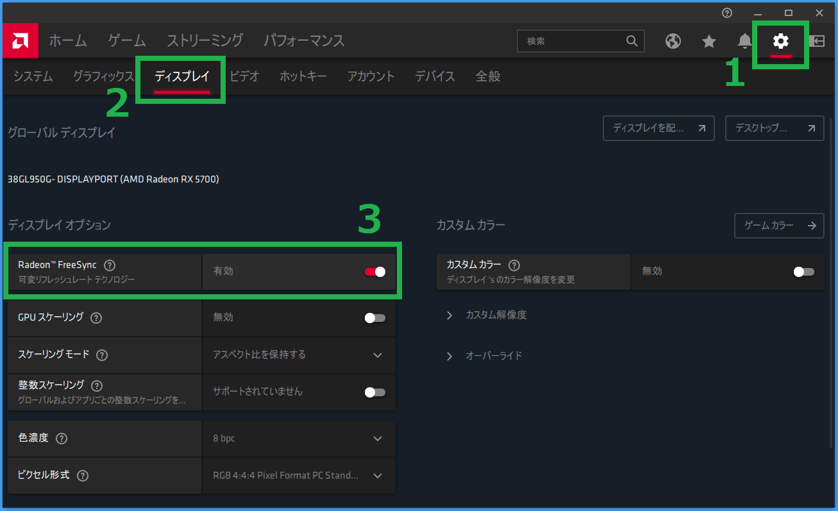Open the スケーリング モード dropdown

299,355
